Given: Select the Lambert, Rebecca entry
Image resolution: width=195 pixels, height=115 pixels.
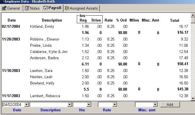Looking at the screenshot, I should 45,96.
